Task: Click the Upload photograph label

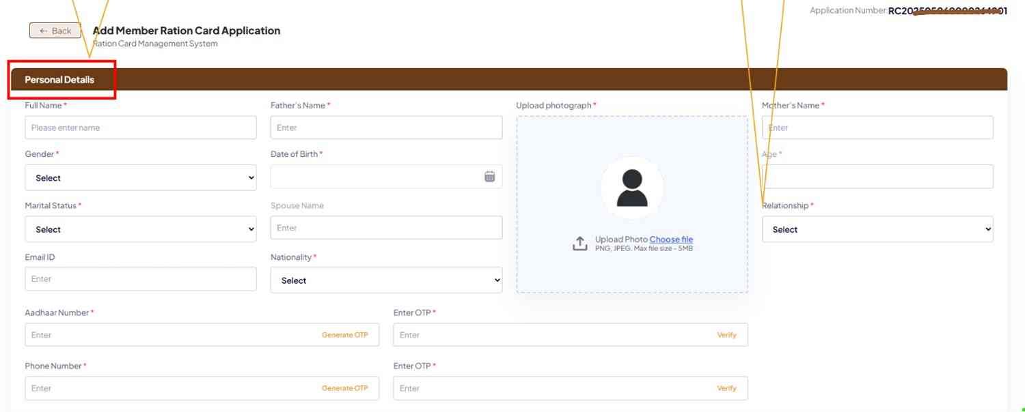Action: pos(556,106)
